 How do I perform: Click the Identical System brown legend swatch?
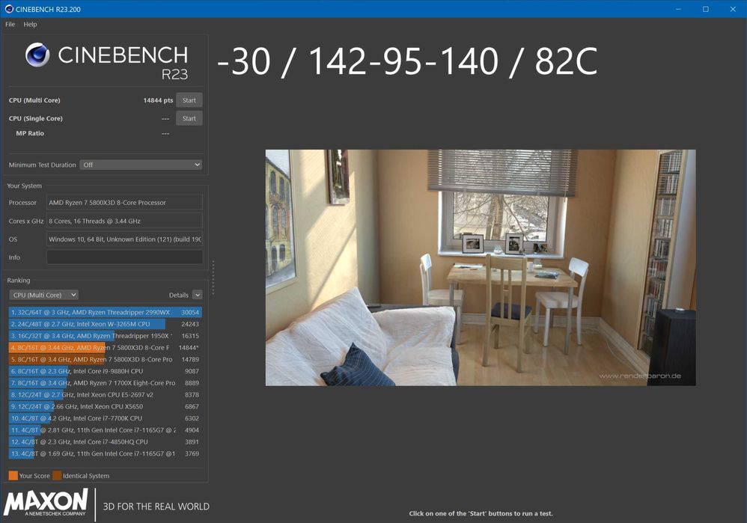(57, 475)
